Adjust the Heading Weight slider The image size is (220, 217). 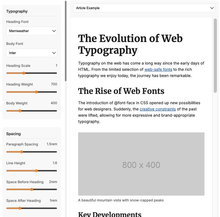[32, 92]
